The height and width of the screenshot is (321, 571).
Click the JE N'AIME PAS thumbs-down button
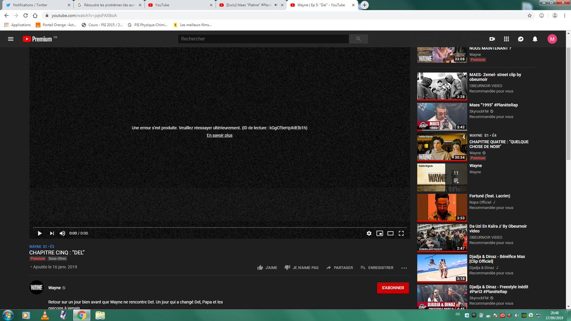click(301, 268)
